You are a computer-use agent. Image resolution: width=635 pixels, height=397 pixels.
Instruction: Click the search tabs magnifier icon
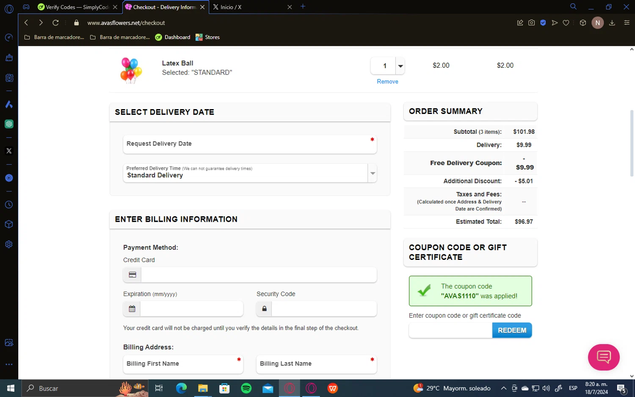(573, 7)
